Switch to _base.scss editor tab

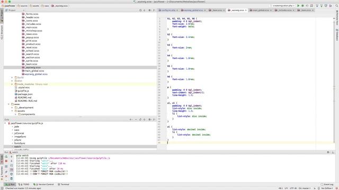coord(217,10)
